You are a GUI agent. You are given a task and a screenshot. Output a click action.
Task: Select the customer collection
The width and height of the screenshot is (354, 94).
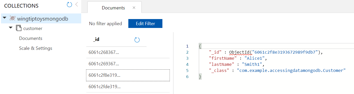(33, 28)
